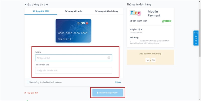This screenshot has height=101, width=201.
Task: Focus the Nhập số thẻ input field
Action: point(74,58)
